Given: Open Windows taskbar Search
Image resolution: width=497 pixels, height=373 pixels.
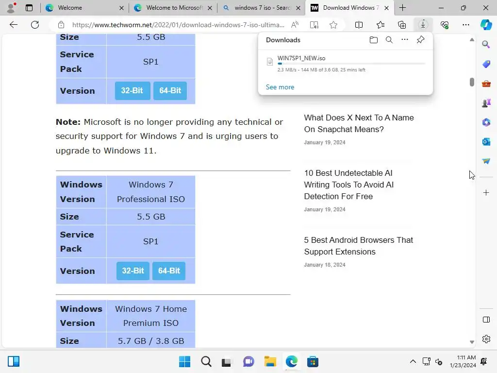Looking at the screenshot, I should 206,361.
